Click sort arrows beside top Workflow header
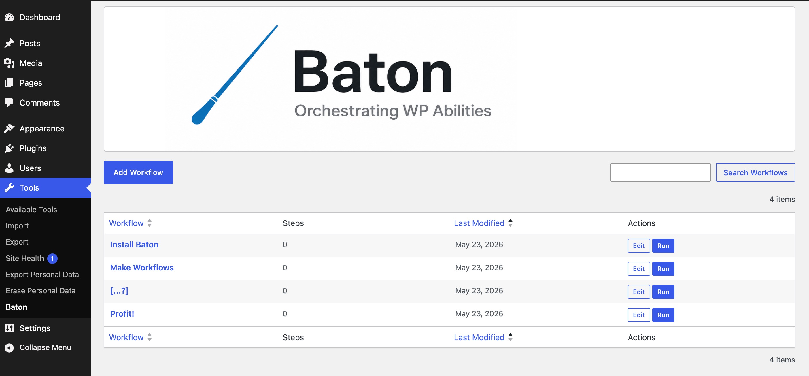This screenshot has width=809, height=376. pos(150,223)
